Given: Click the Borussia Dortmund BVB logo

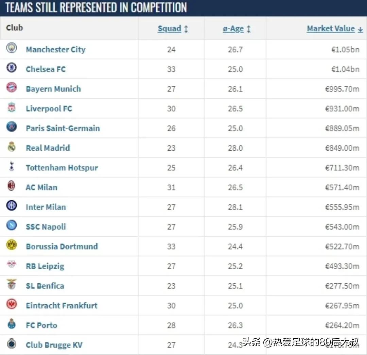Looking at the screenshot, I should tap(12, 245).
